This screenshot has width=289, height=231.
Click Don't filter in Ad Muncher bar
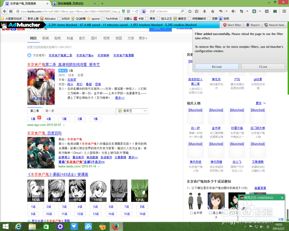point(232,25)
